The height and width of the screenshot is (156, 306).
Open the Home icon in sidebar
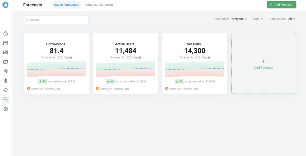tap(6, 34)
